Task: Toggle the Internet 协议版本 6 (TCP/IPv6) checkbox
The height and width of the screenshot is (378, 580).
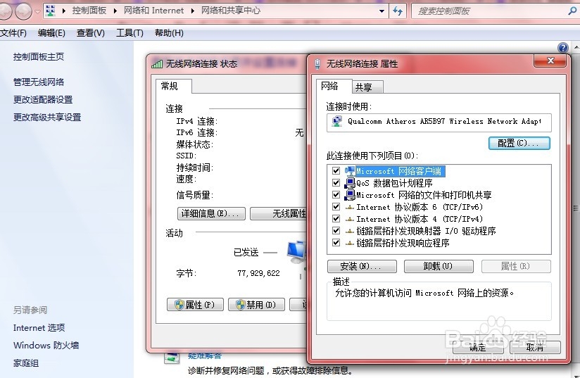Action: click(x=336, y=207)
